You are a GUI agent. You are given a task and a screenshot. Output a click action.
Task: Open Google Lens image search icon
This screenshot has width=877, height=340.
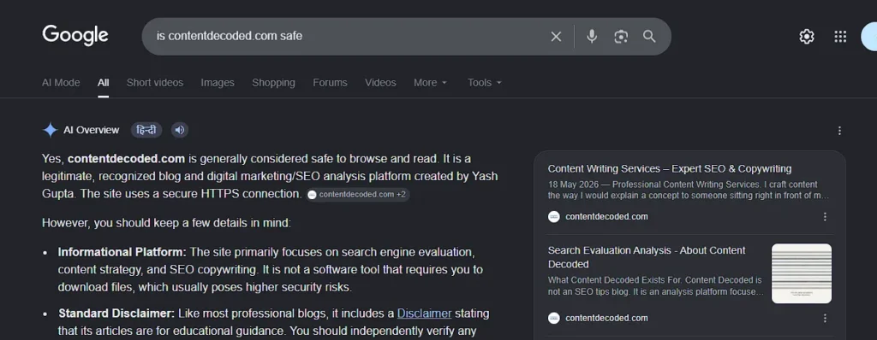(x=621, y=36)
